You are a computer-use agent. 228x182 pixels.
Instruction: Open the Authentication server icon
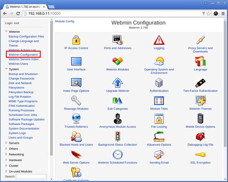pos(159,83)
